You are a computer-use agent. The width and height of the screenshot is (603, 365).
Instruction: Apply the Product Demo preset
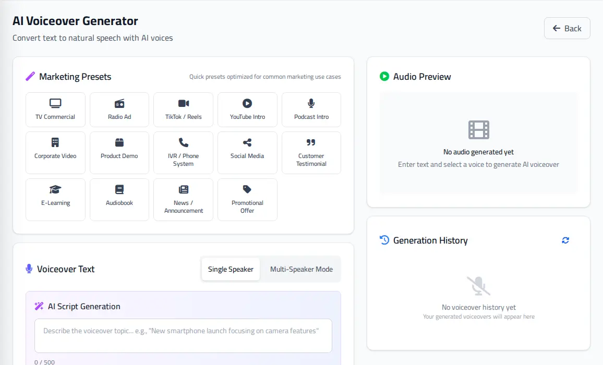click(119, 152)
